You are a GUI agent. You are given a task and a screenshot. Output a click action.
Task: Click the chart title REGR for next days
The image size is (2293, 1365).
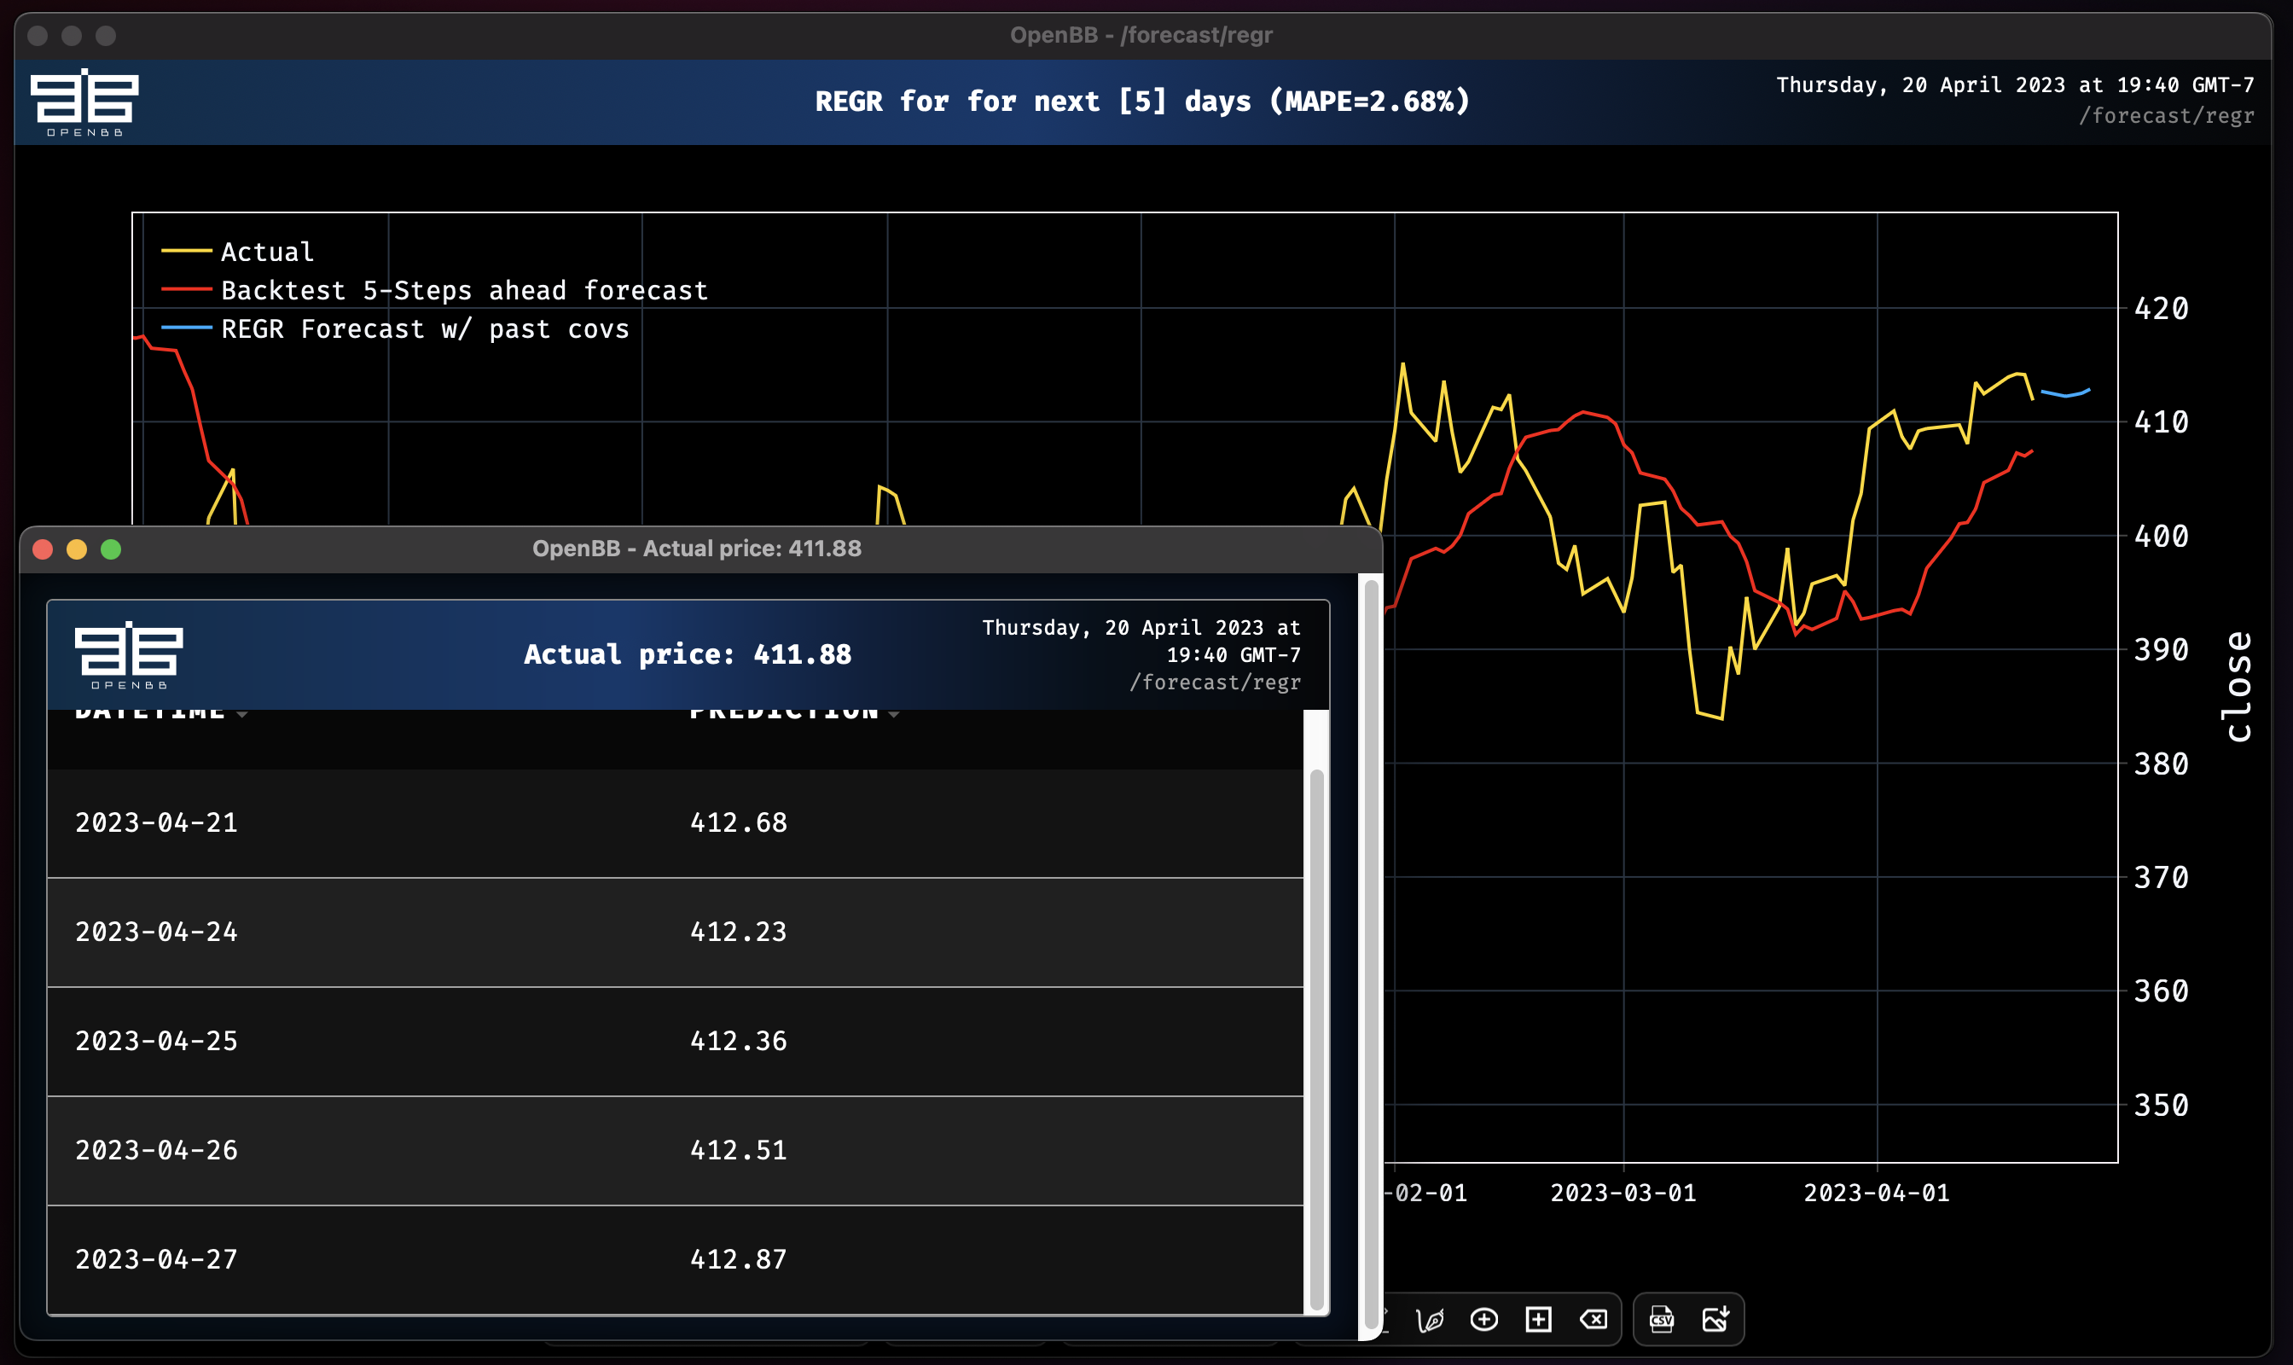coord(1142,102)
